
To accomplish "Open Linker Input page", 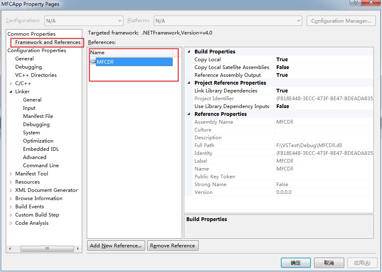I will [x=29, y=108].
